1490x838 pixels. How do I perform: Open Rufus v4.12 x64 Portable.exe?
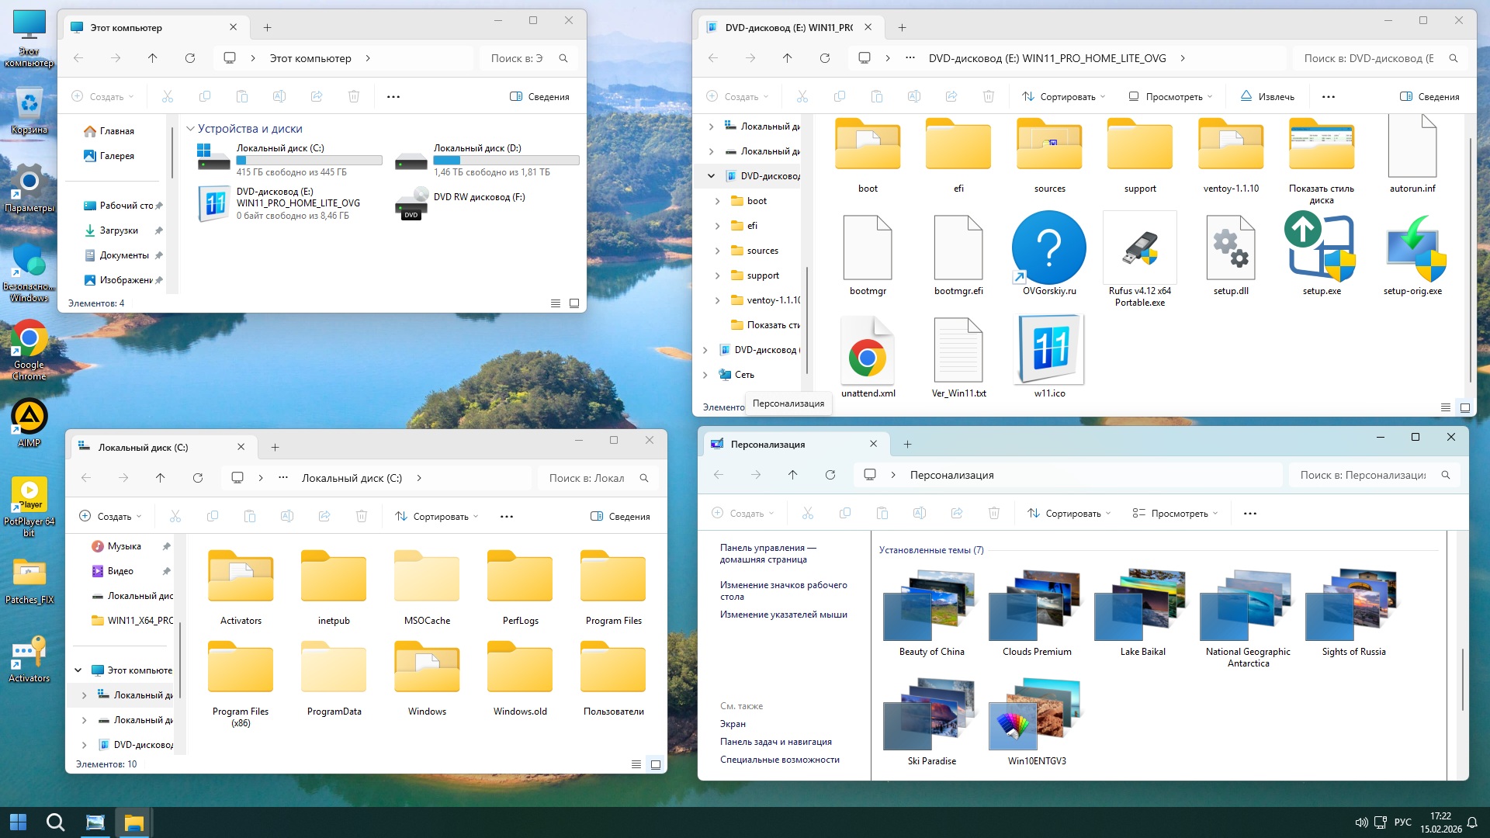point(1139,250)
